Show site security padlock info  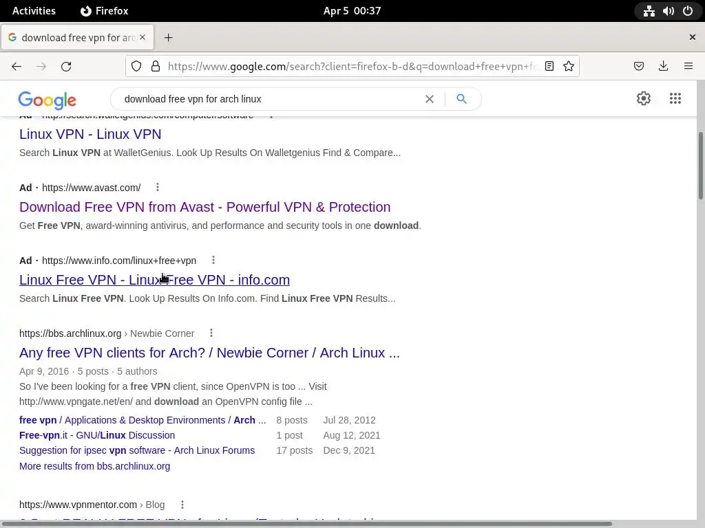point(156,67)
